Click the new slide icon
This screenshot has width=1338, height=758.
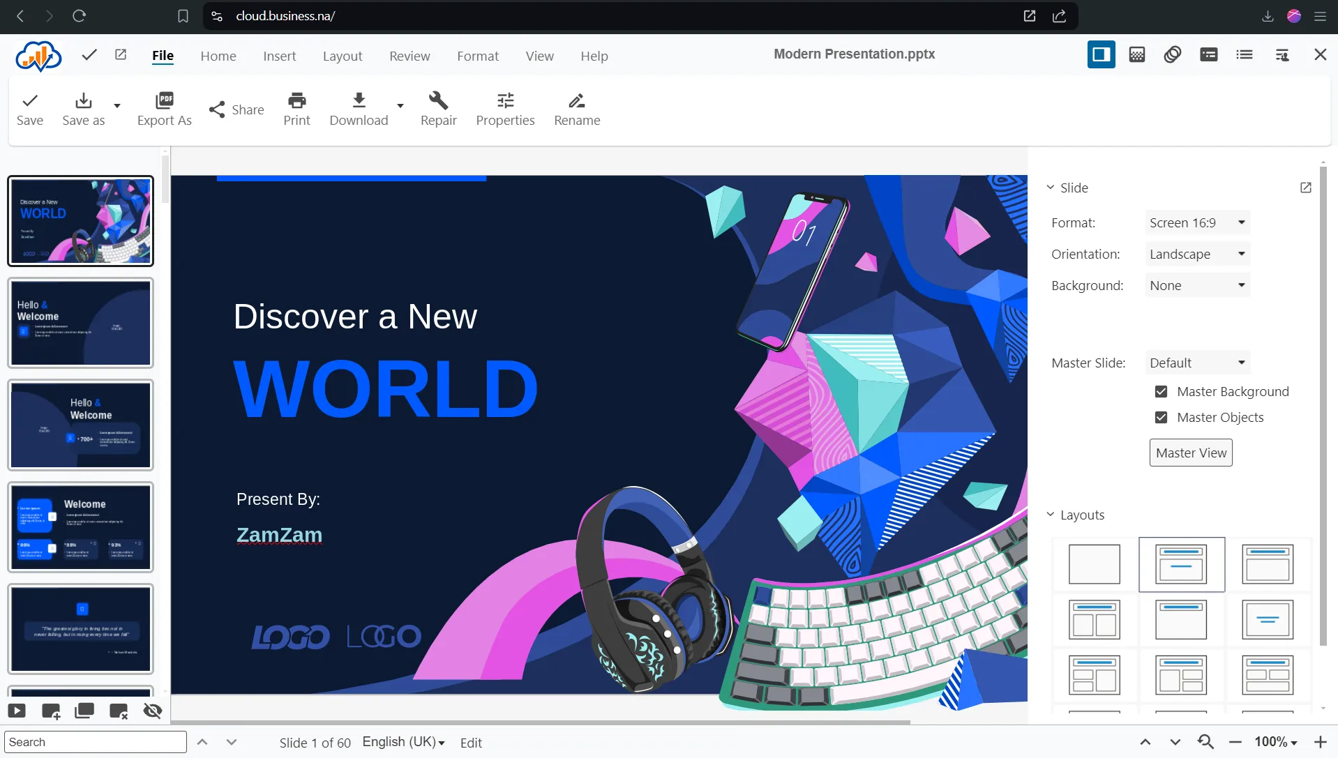[x=51, y=711]
